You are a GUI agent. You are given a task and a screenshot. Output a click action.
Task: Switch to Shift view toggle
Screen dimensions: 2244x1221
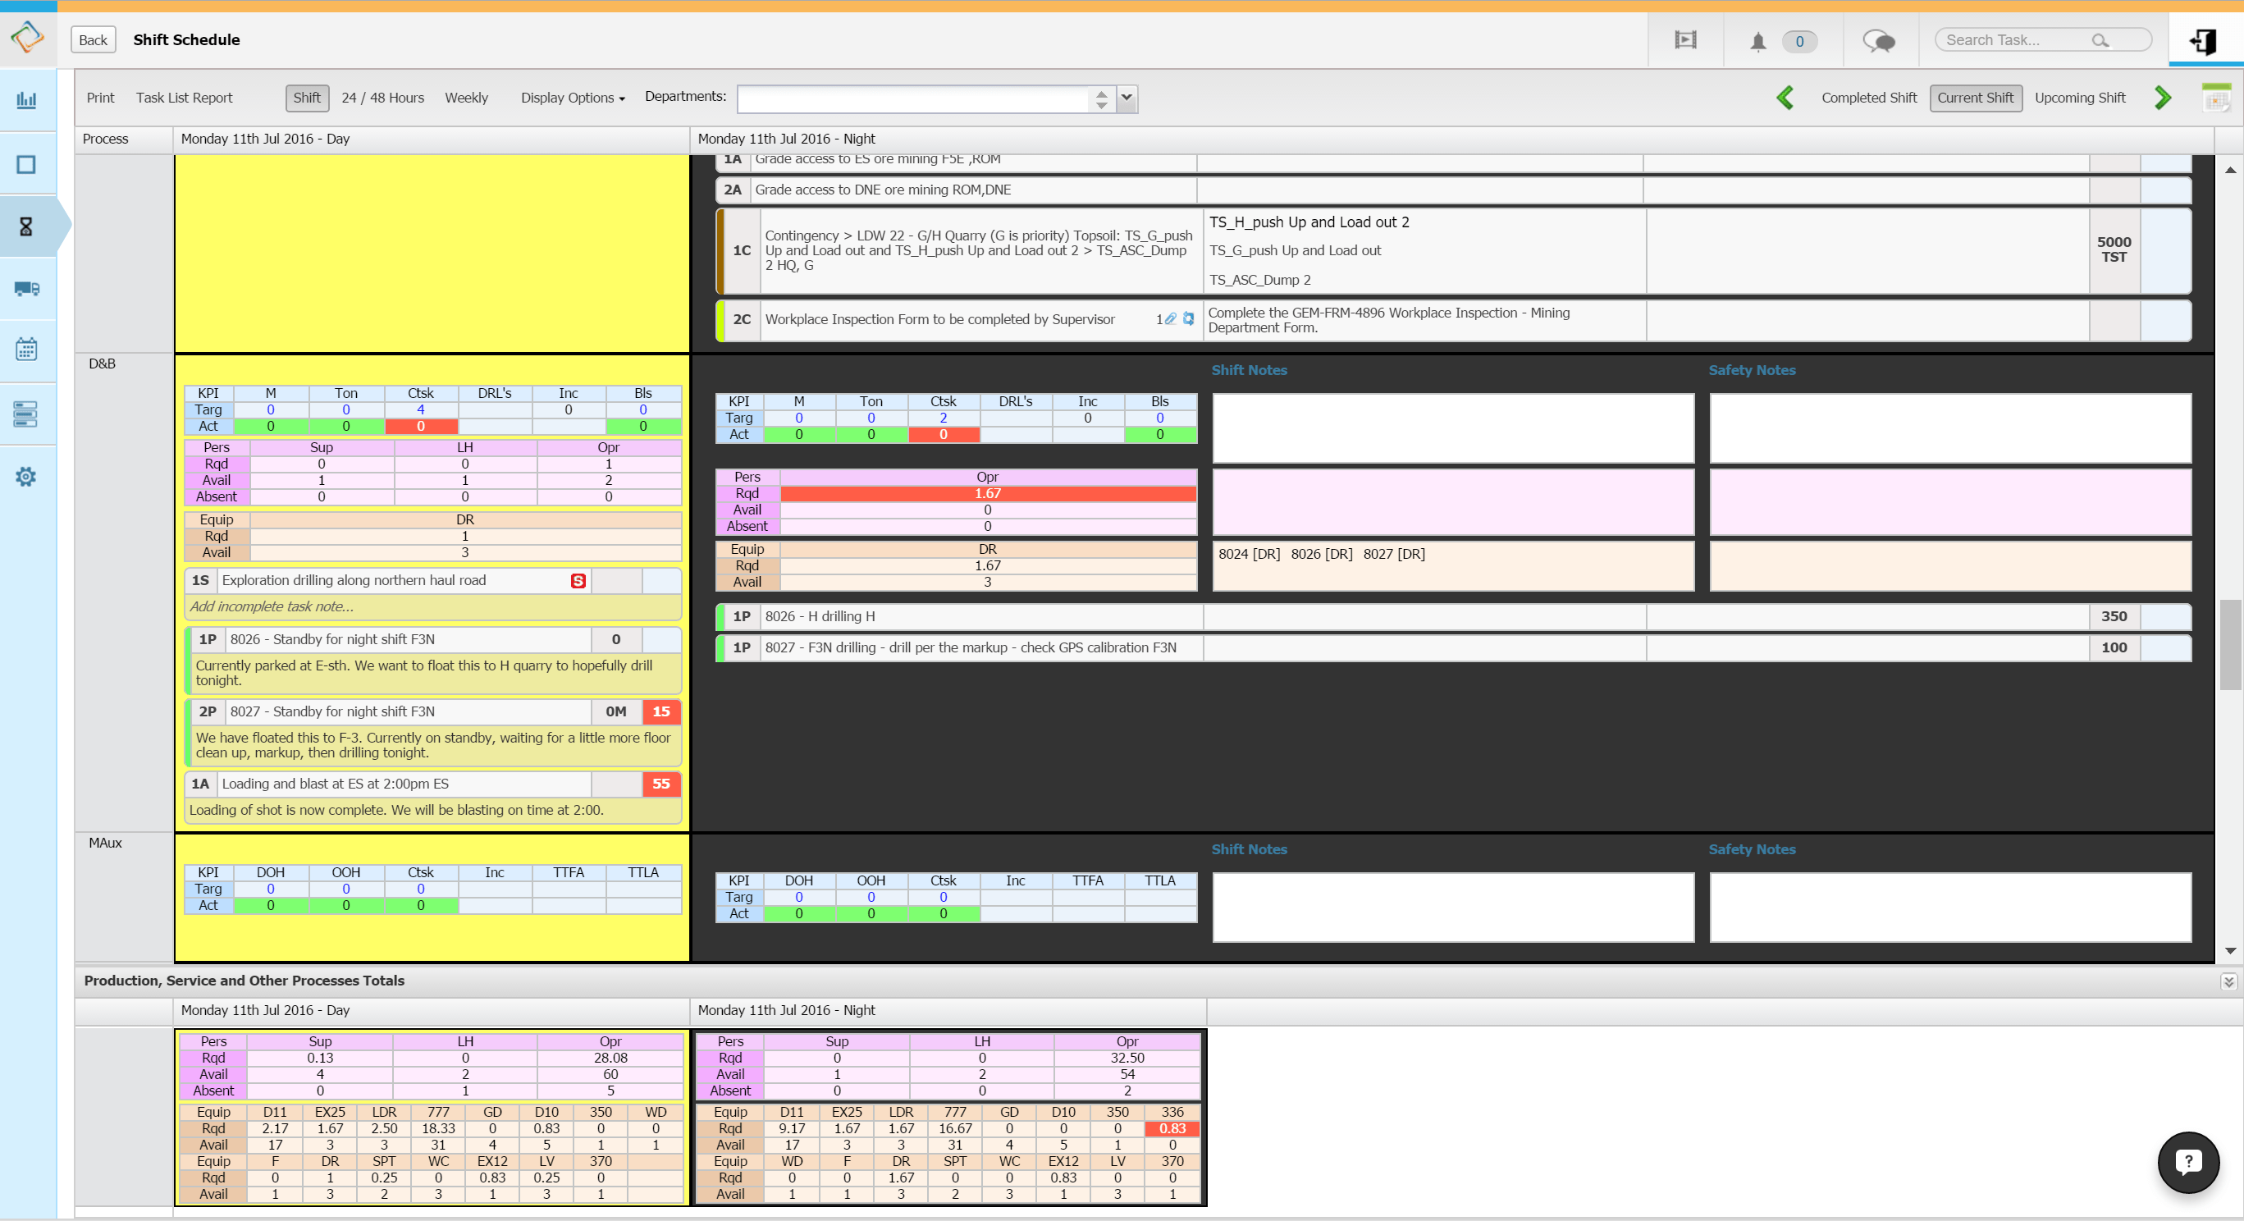[x=307, y=98]
